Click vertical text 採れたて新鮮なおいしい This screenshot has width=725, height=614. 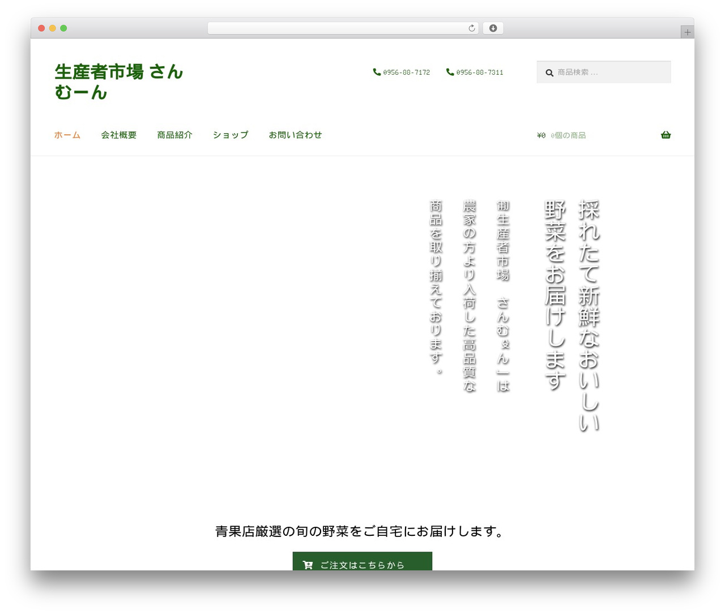point(589,315)
